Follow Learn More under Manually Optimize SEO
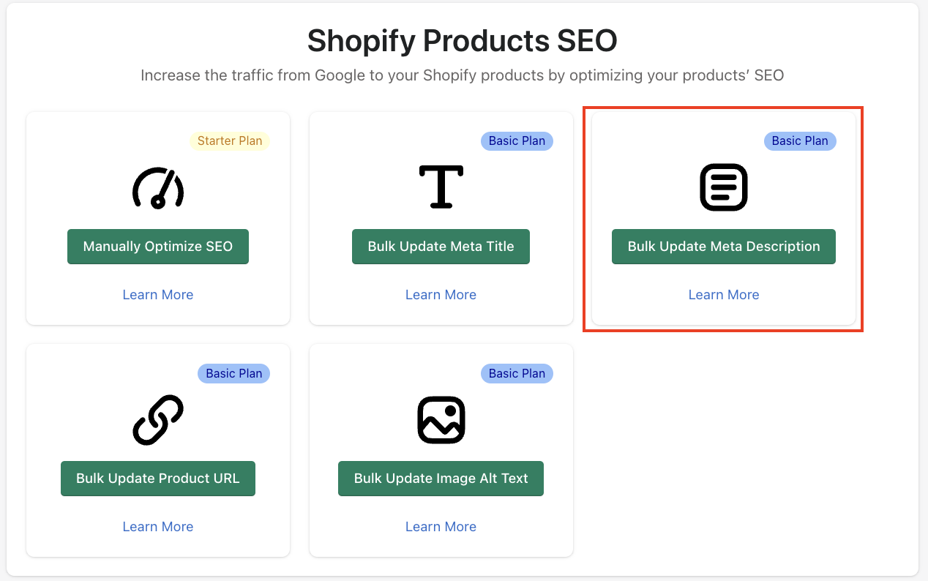Screen dimensions: 928x581 point(158,295)
